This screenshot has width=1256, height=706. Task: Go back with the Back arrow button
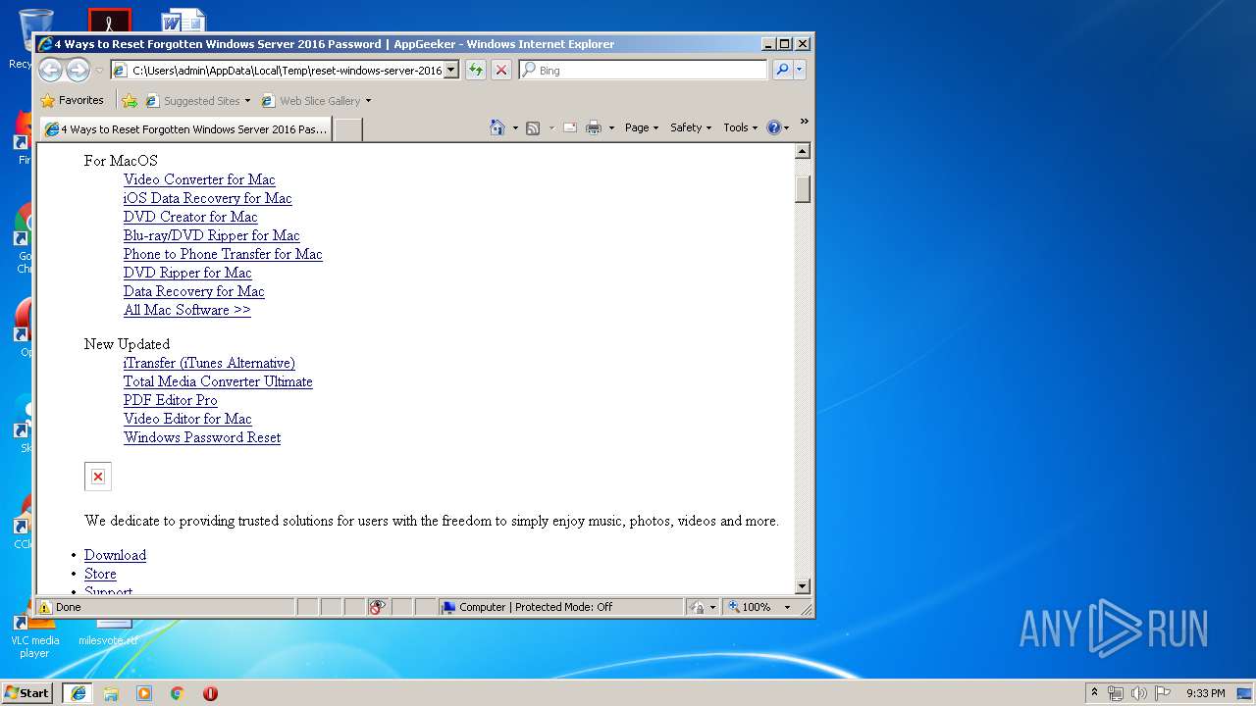point(51,70)
